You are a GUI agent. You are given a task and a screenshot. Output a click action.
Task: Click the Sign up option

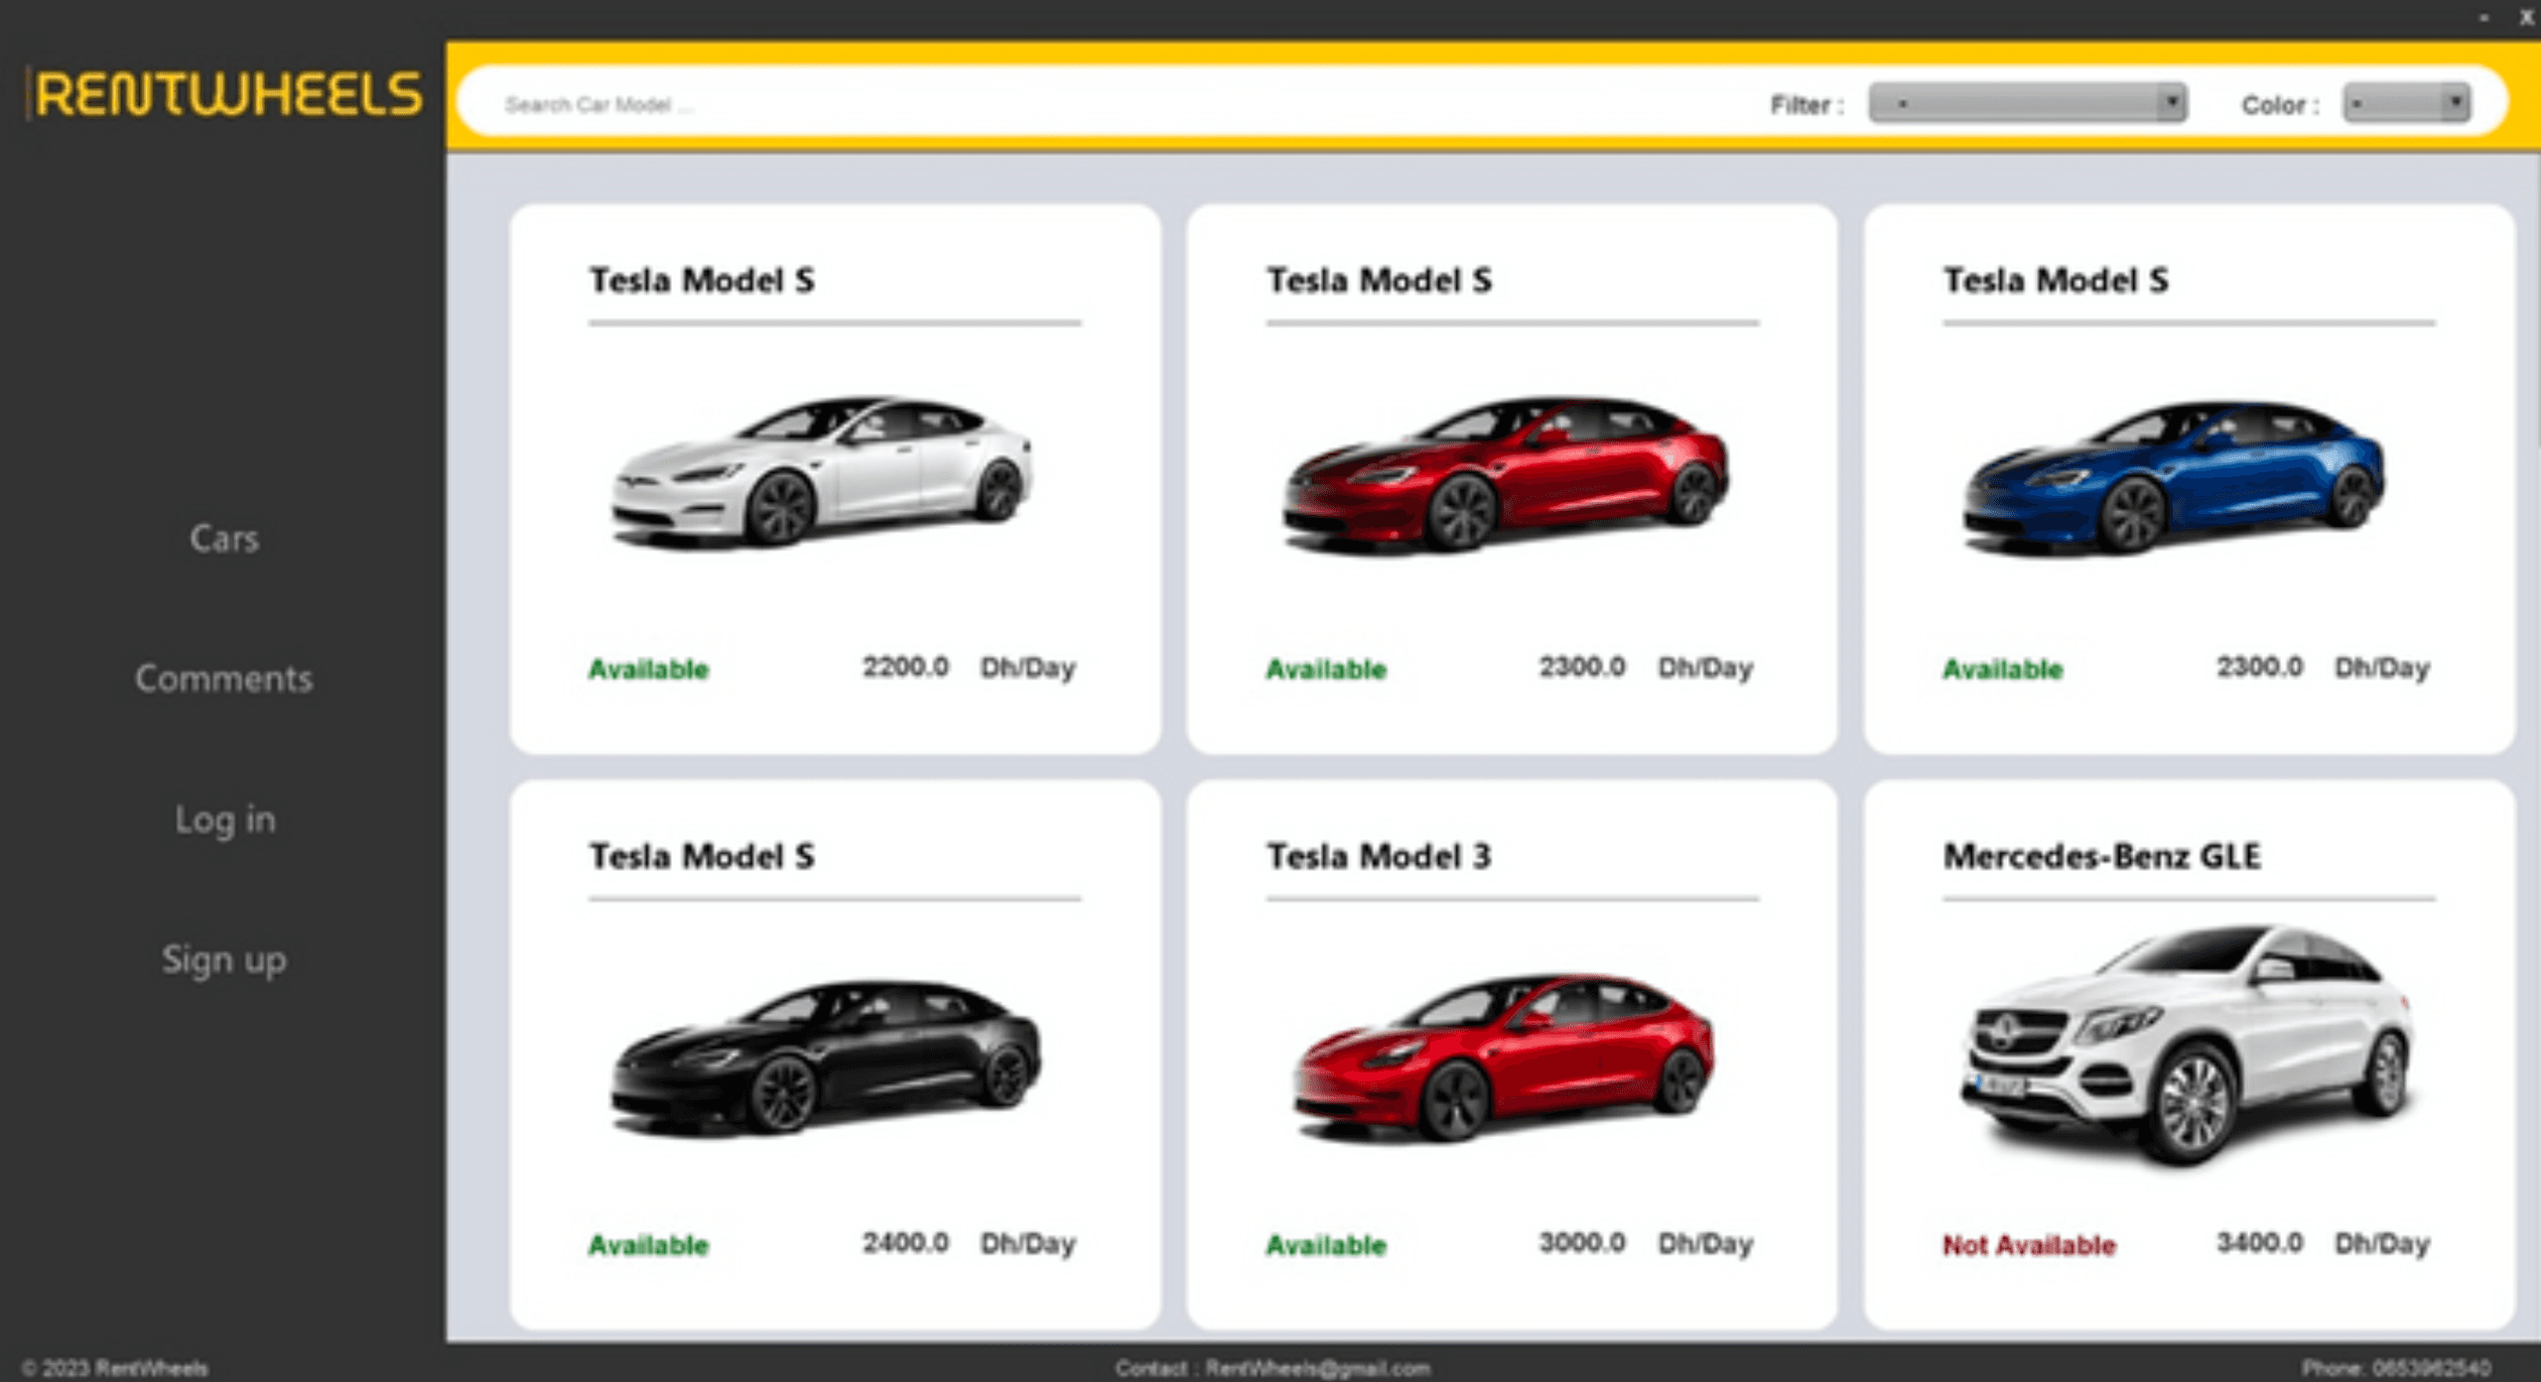pyautogui.click(x=223, y=959)
